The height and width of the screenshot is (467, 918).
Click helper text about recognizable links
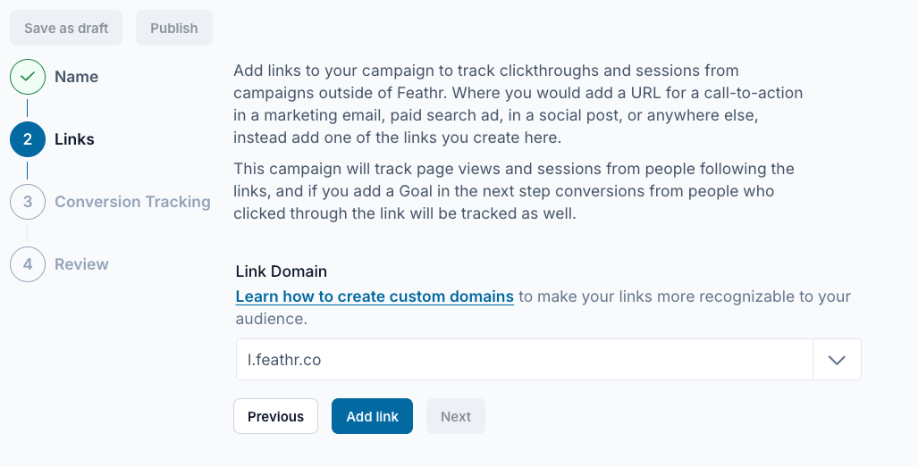pyautogui.click(x=543, y=307)
